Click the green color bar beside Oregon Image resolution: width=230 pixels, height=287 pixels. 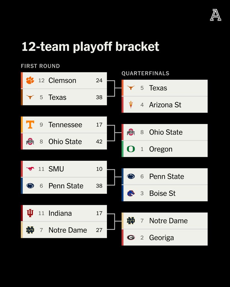tap(122, 149)
